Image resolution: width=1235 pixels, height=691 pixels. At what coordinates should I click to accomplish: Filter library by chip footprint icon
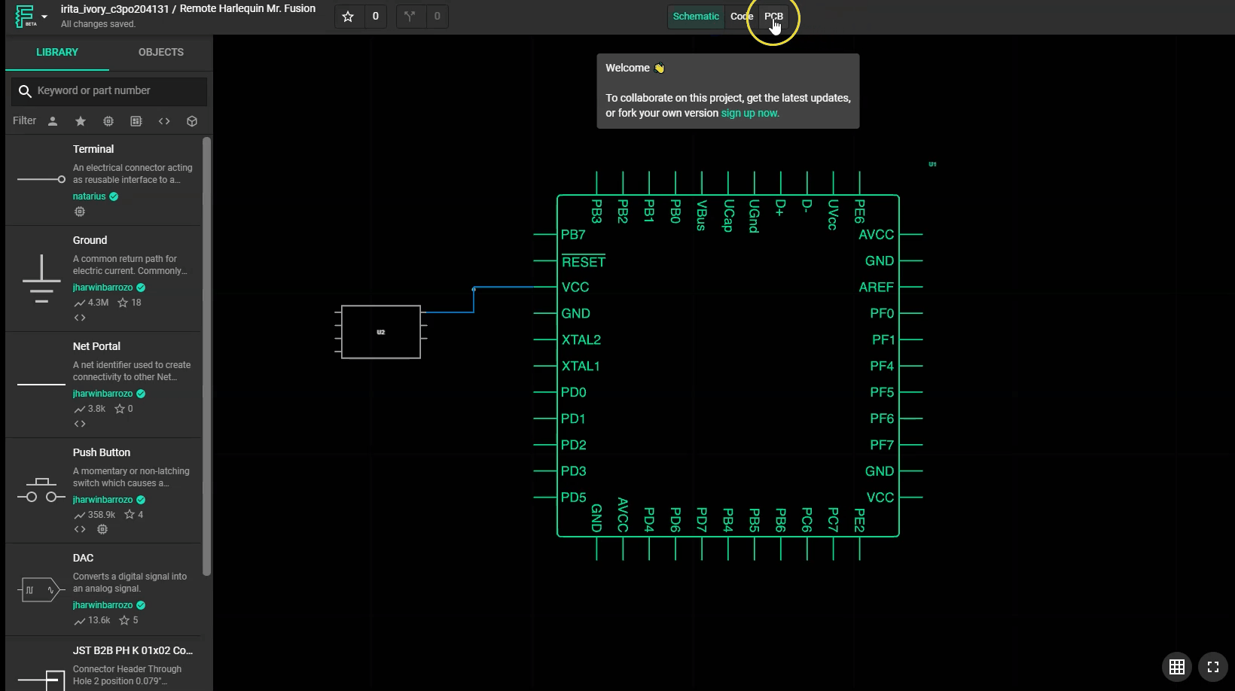point(108,121)
